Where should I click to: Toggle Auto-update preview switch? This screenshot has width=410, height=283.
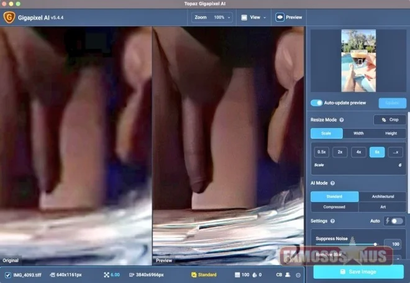coord(317,103)
